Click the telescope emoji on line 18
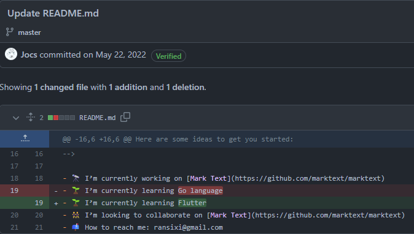 point(76,178)
